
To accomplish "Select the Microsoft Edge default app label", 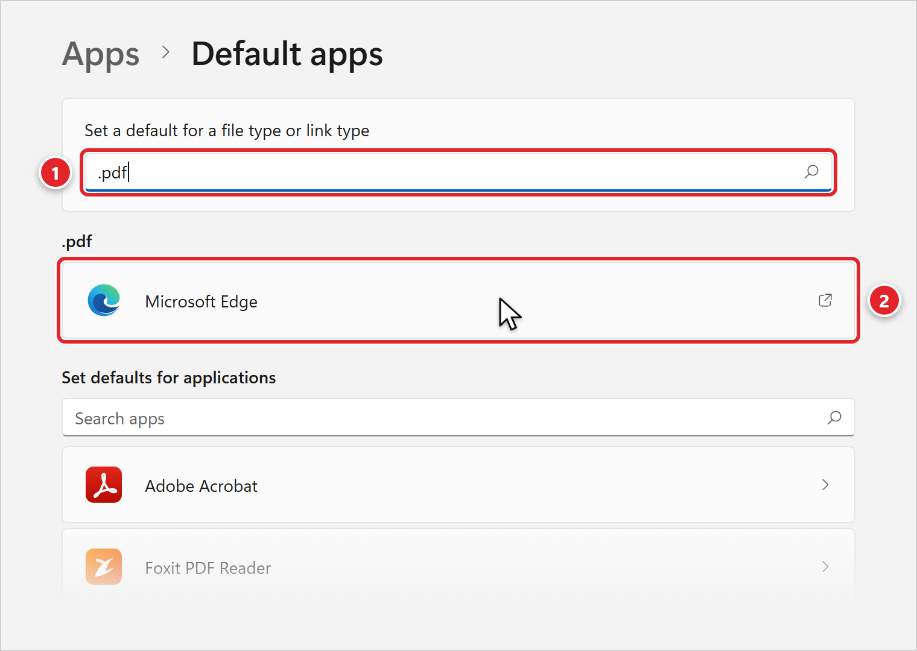I will coord(201,301).
